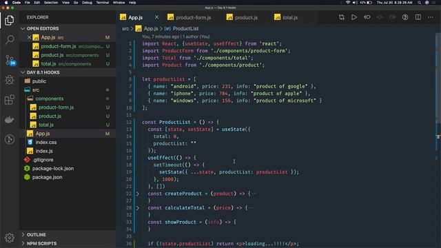Open the Manage gear at bottom of activity bar
Image resolution: width=441 pixels, height=248 pixels.
pos(10,238)
